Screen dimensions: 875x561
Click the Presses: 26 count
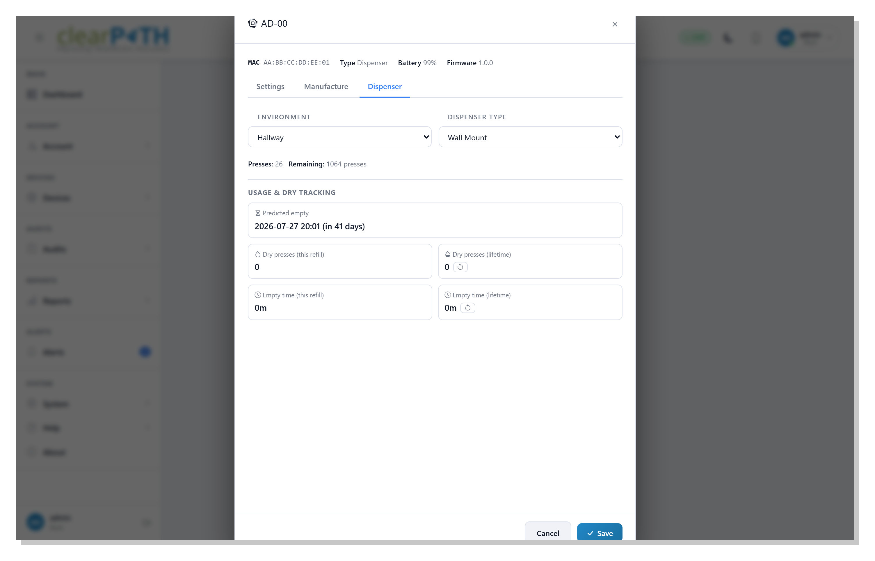pos(265,164)
